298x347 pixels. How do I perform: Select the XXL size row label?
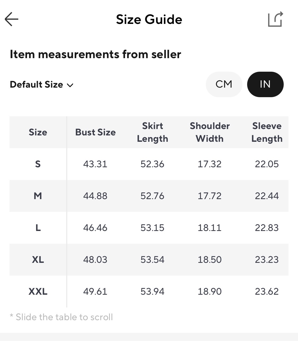38,292
